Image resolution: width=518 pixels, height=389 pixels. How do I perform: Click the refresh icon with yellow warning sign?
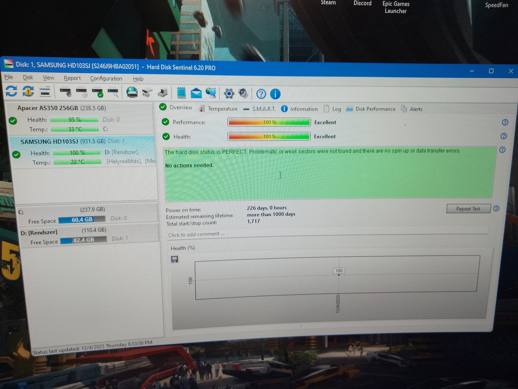coord(28,92)
